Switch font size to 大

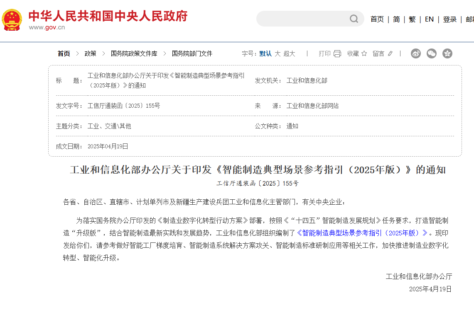(x=278, y=53)
